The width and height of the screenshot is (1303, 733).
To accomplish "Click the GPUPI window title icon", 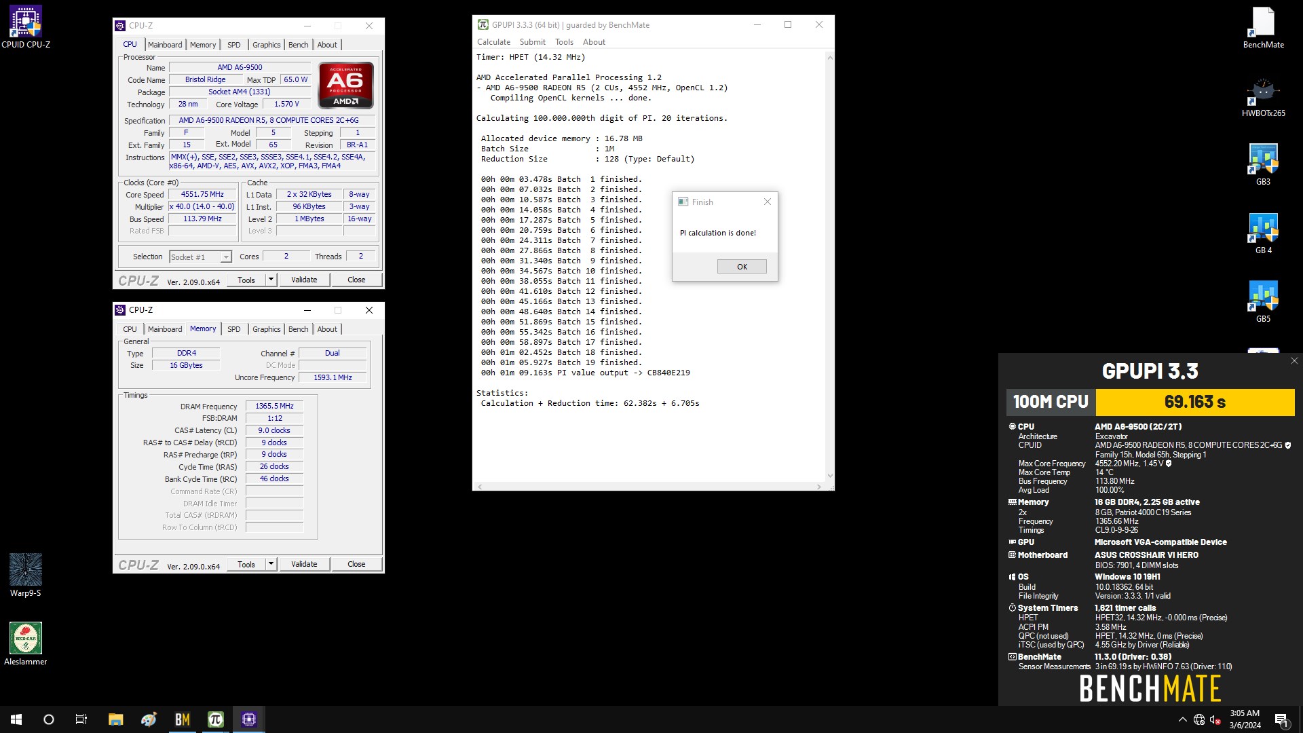I will click(483, 24).
